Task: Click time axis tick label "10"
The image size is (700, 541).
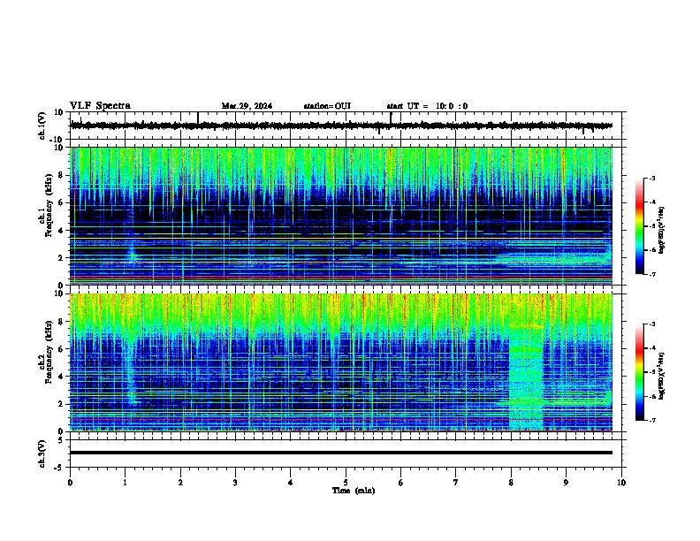Action: pyautogui.click(x=621, y=483)
